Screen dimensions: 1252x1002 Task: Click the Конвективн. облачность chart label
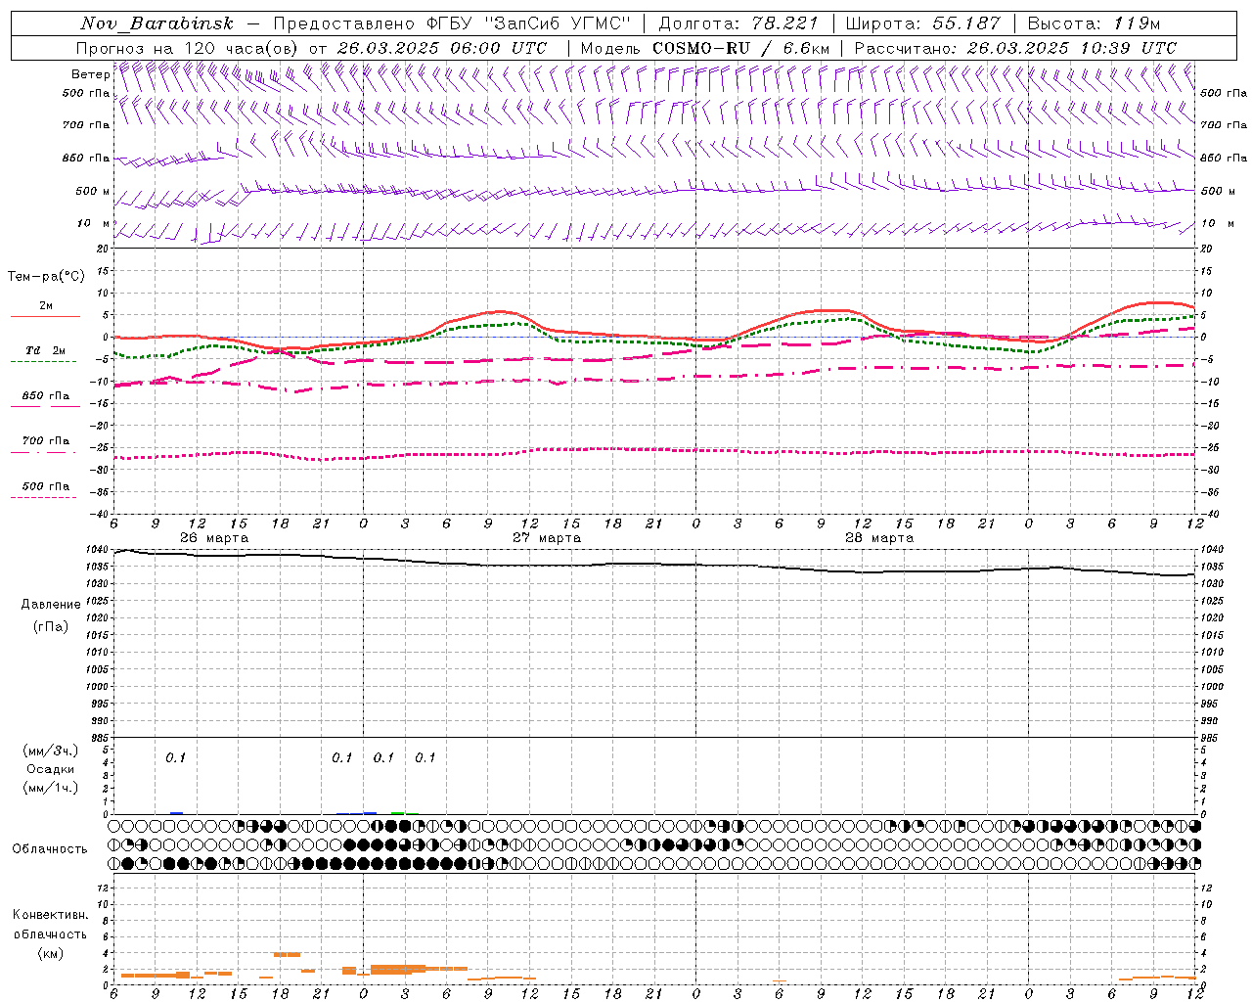coord(50,934)
